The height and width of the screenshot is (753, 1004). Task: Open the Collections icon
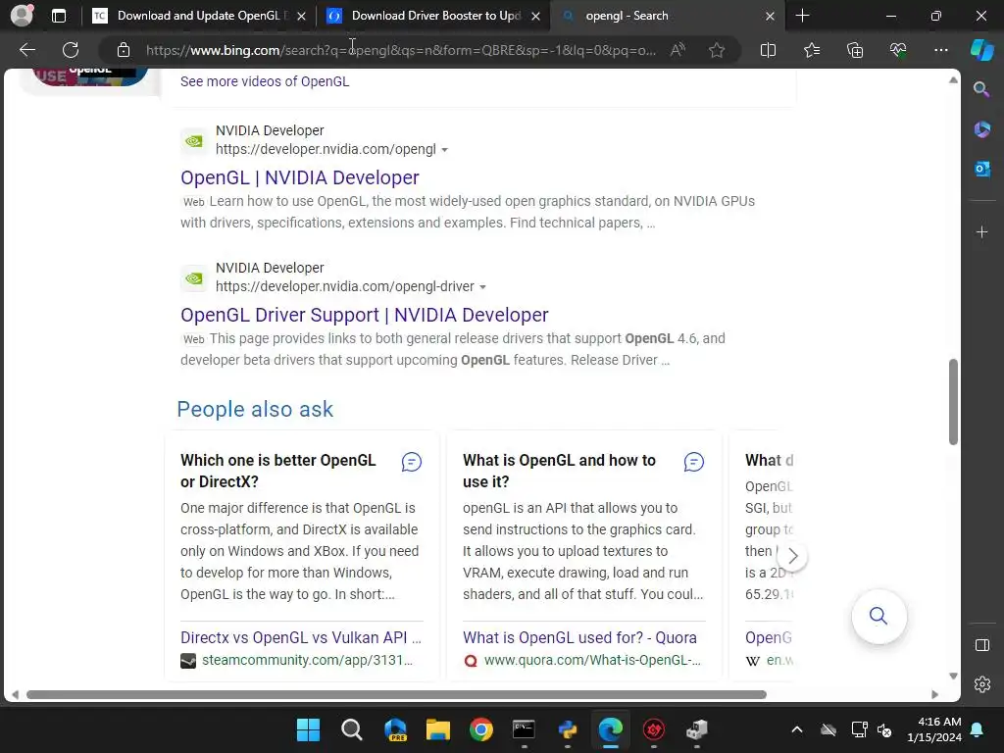tap(855, 50)
